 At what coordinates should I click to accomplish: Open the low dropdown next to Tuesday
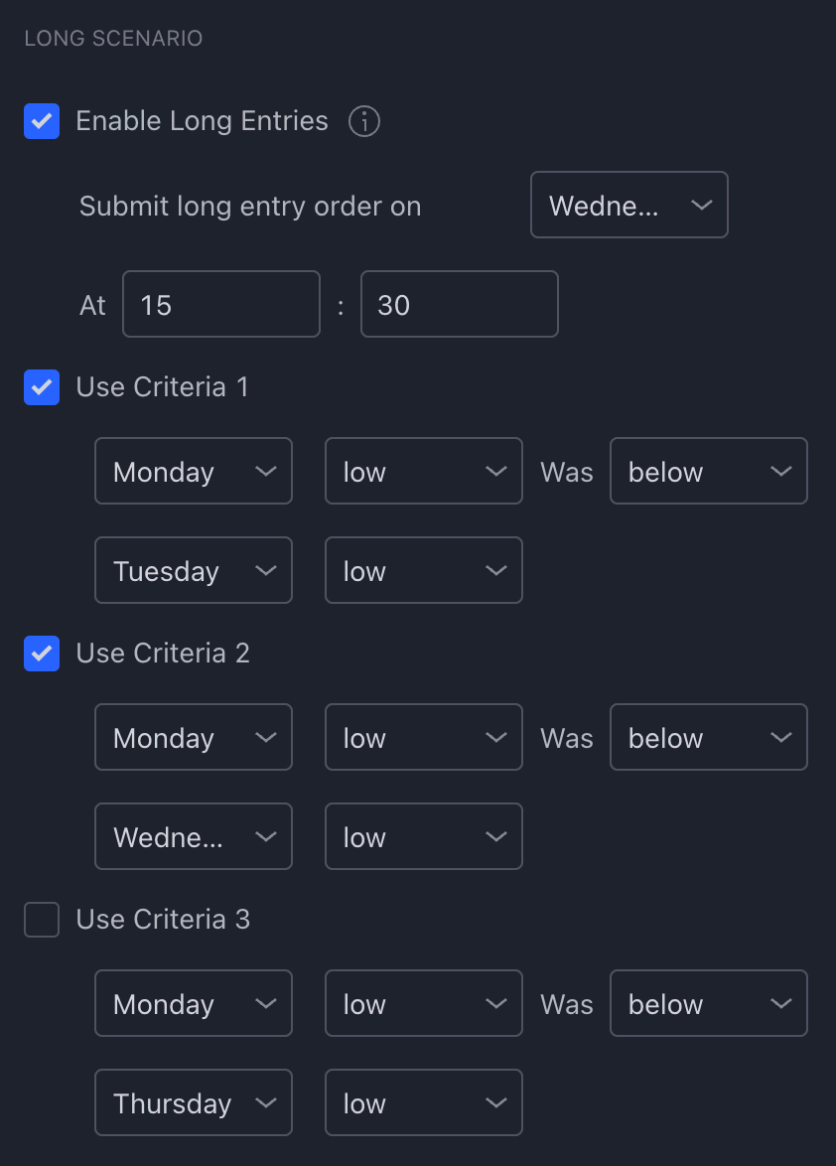click(x=423, y=570)
